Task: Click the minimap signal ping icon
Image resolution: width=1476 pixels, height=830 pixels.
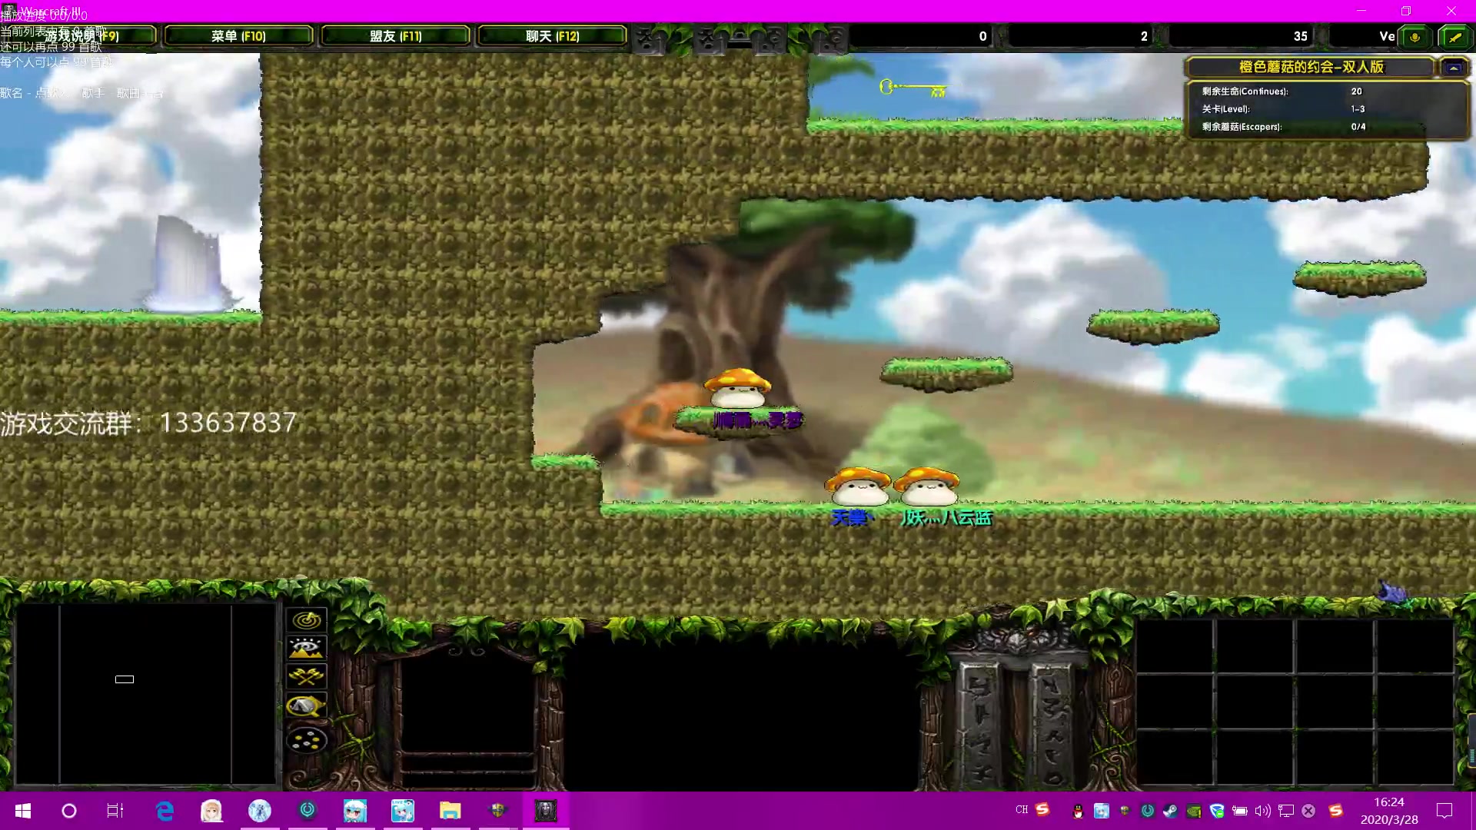Action: (x=307, y=619)
